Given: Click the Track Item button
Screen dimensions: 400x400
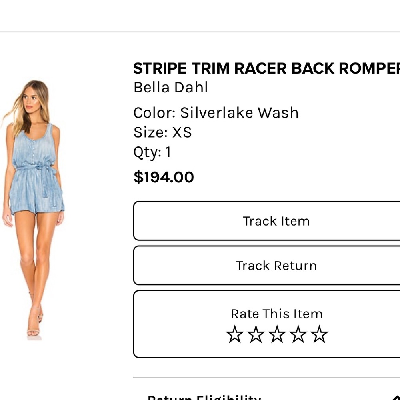Looking at the screenshot, I should [x=276, y=221].
